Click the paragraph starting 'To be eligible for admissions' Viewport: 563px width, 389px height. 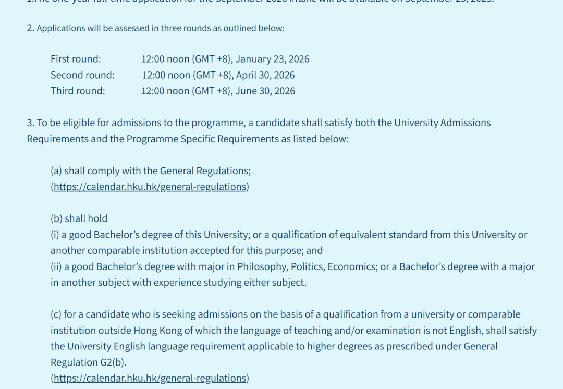259,123
